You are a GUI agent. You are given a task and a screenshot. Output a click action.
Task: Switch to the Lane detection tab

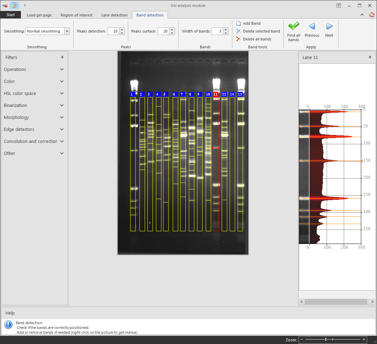click(114, 15)
